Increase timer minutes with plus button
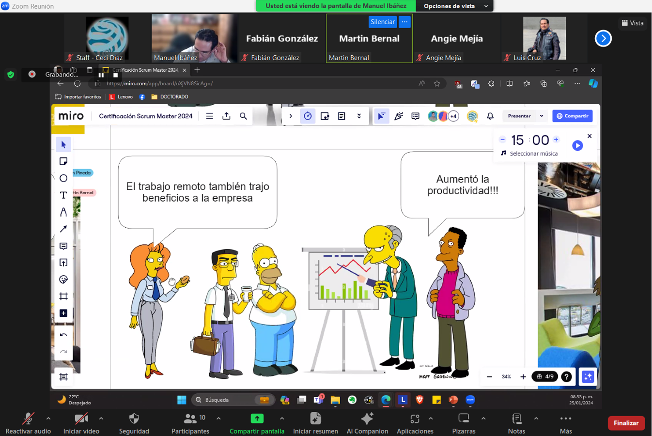Screen dimensions: 652x436 (556, 140)
